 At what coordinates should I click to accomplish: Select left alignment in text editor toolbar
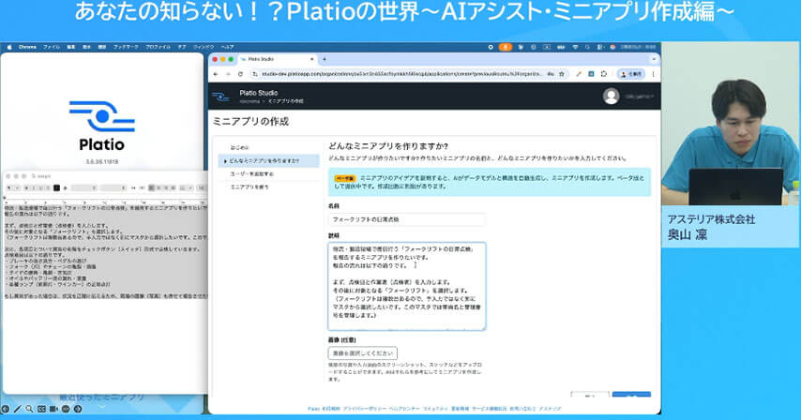click(x=152, y=188)
